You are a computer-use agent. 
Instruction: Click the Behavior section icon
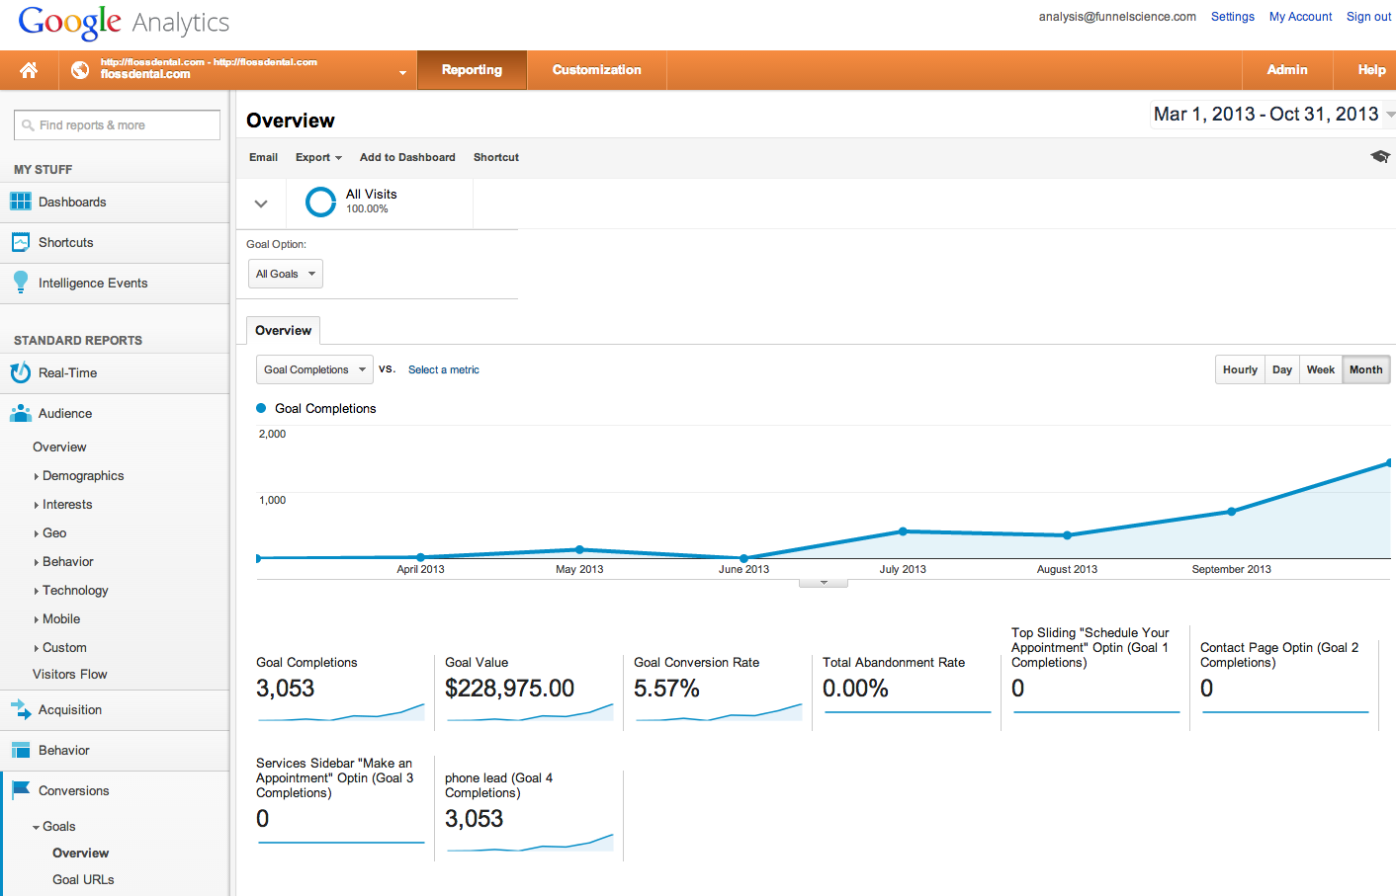(20, 750)
